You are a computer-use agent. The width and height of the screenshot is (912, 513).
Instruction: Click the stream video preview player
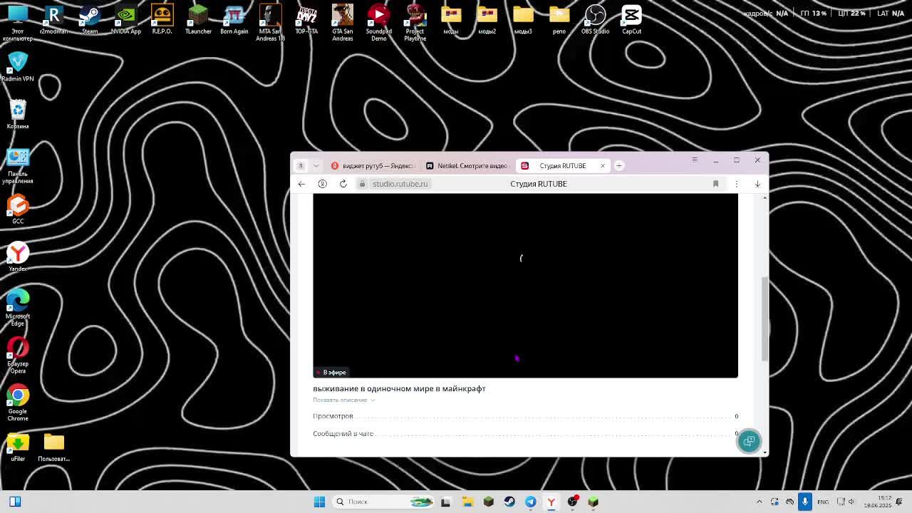click(x=525, y=285)
